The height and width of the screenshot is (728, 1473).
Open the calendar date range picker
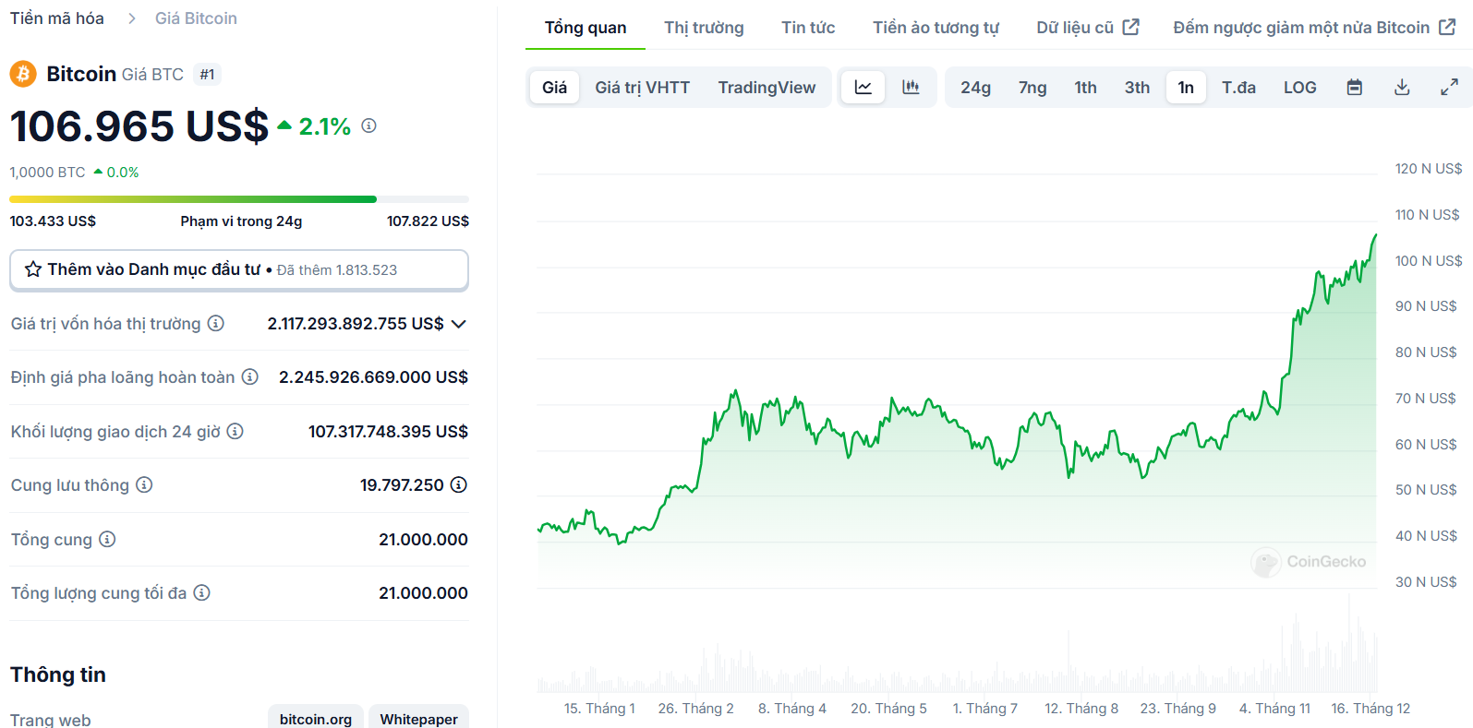point(1355,88)
